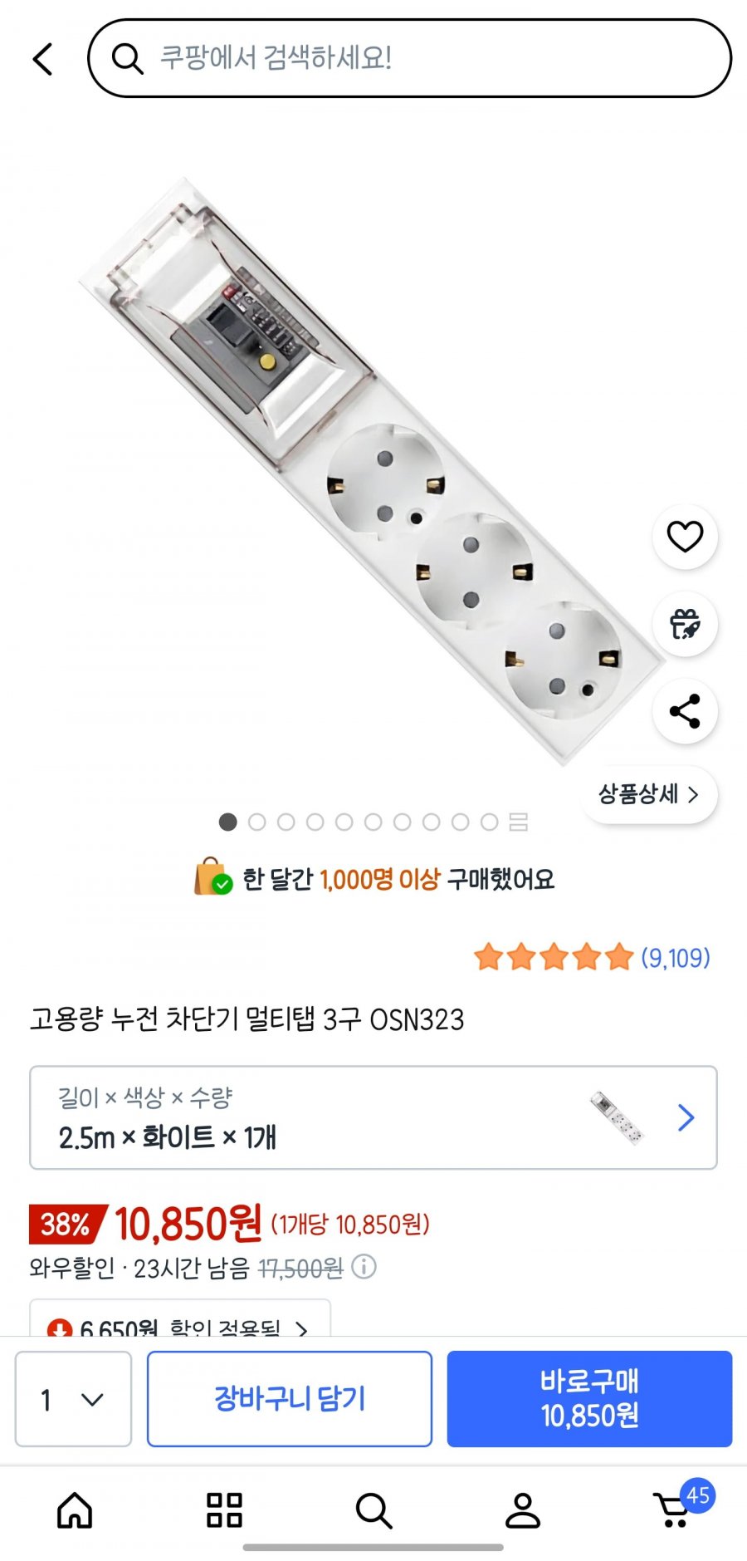Open the category grid icon
Image resolution: width=747 pixels, height=1561 pixels.
point(224,1509)
